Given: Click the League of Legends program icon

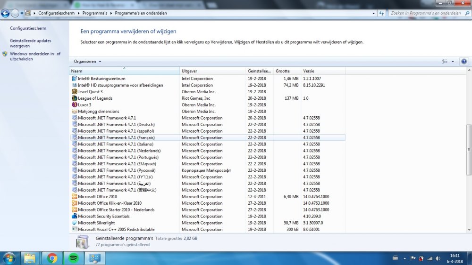Looking at the screenshot, I should click(x=75, y=98).
